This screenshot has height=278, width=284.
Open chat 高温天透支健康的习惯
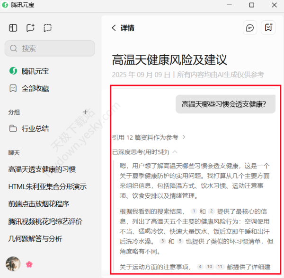pyautogui.click(x=42, y=169)
